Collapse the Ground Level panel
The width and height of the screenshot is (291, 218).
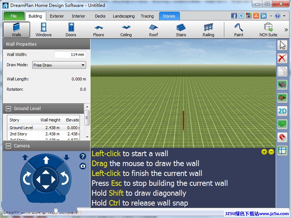8,109
